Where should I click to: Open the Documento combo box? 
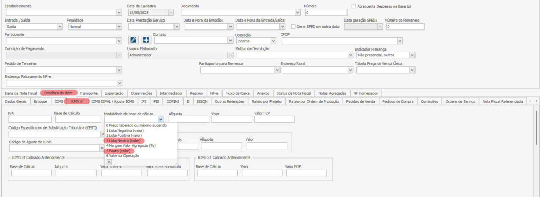tap(297, 12)
